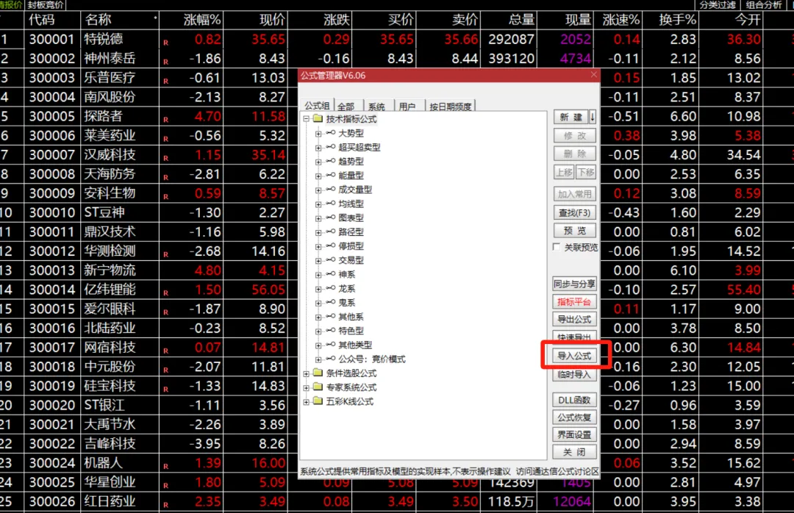Select the 公式组 tab
The height and width of the screenshot is (513, 794).
click(317, 105)
